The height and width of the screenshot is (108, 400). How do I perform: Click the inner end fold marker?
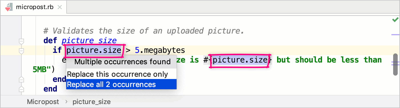pyautogui.click(x=21, y=79)
